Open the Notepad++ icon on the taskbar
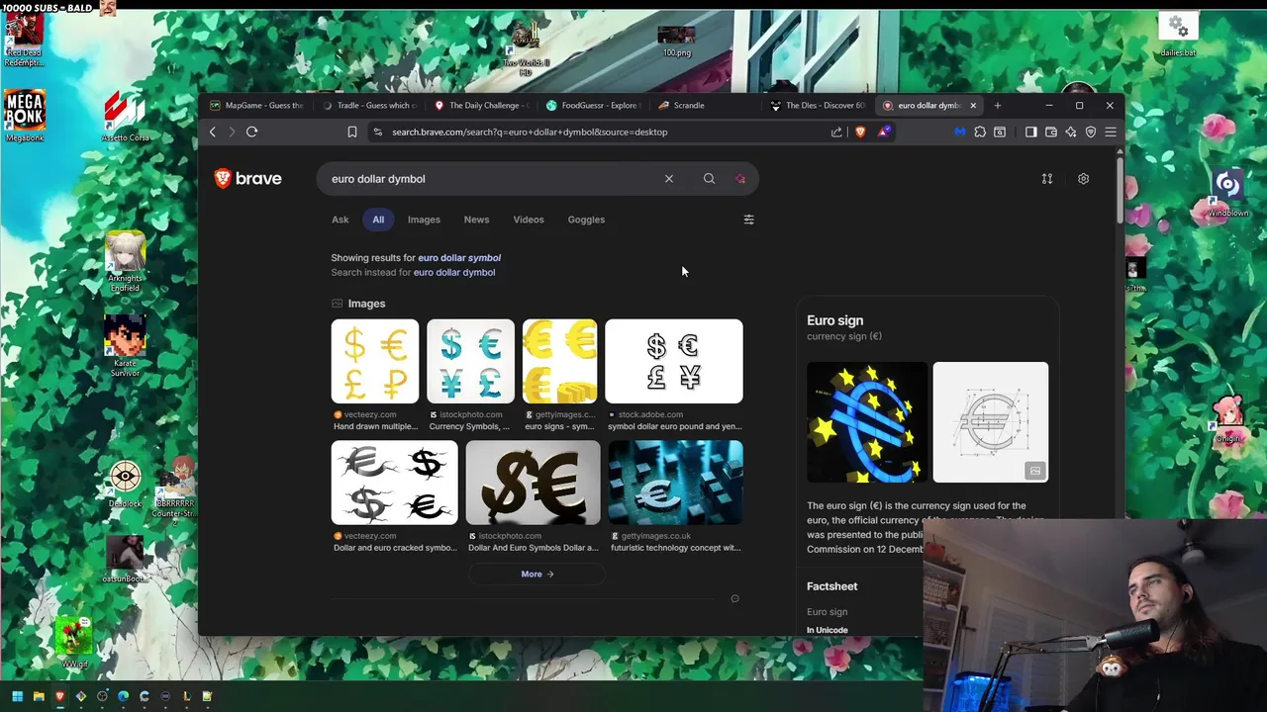Image resolution: width=1267 pixels, height=712 pixels. tap(207, 696)
